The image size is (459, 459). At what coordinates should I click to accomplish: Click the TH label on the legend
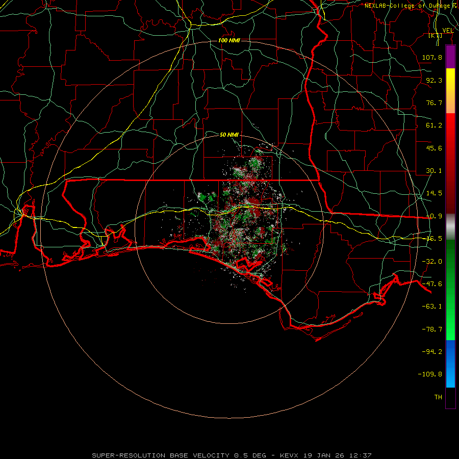coord(438,397)
